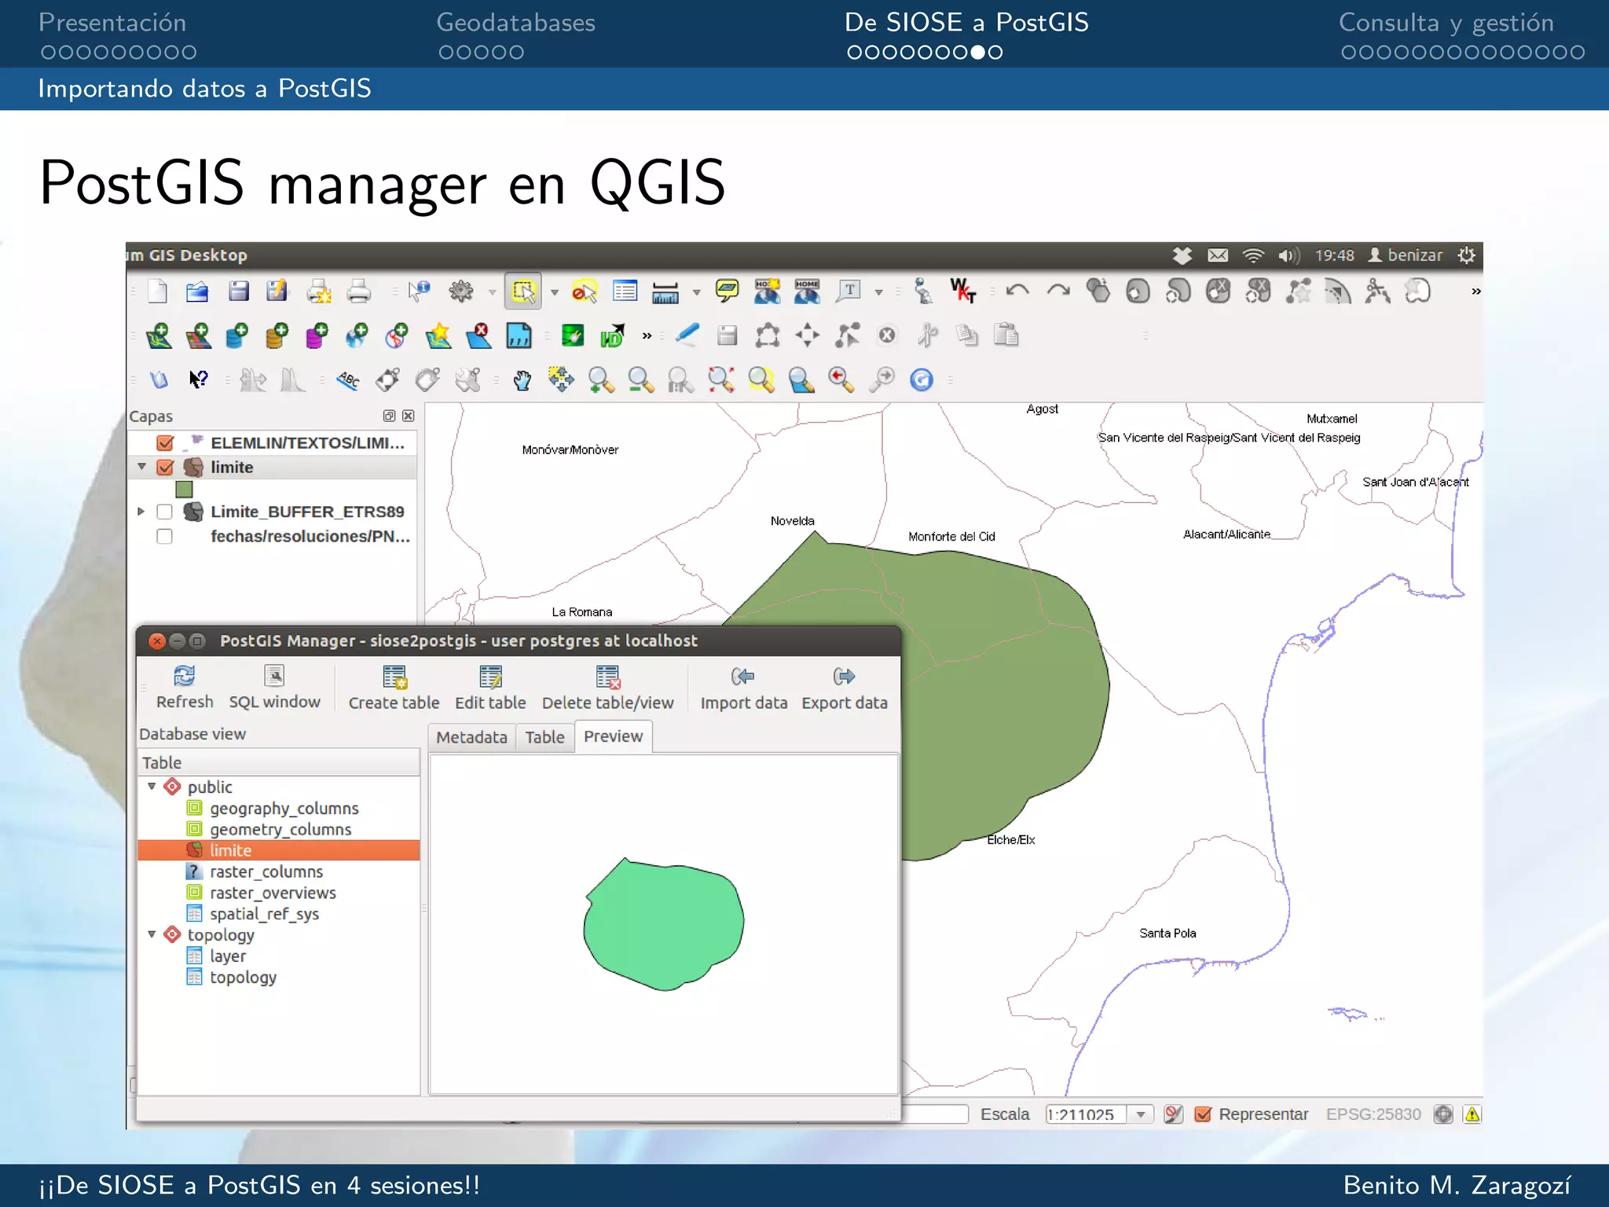This screenshot has width=1609, height=1207.
Task: Collapse the limite layer in Capas
Action: pos(141,467)
